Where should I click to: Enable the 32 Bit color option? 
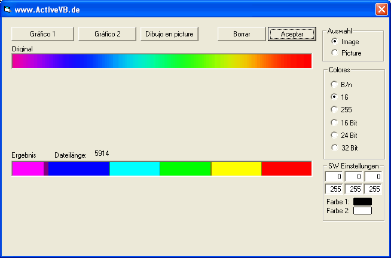tap(334, 148)
